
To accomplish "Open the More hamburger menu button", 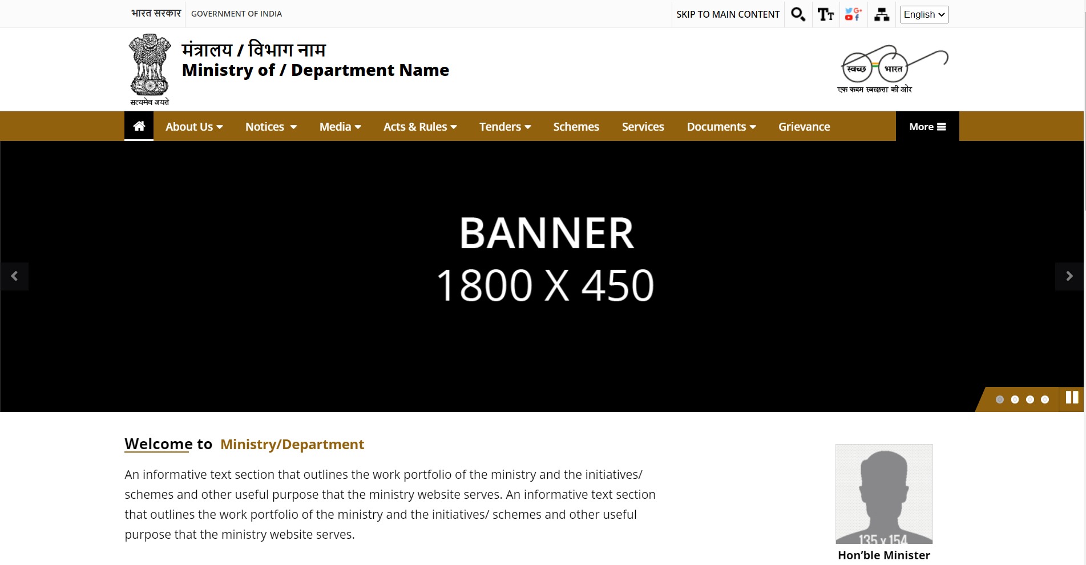I will 927,127.
